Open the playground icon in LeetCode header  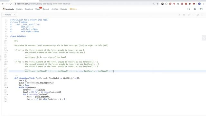[188, 9]
